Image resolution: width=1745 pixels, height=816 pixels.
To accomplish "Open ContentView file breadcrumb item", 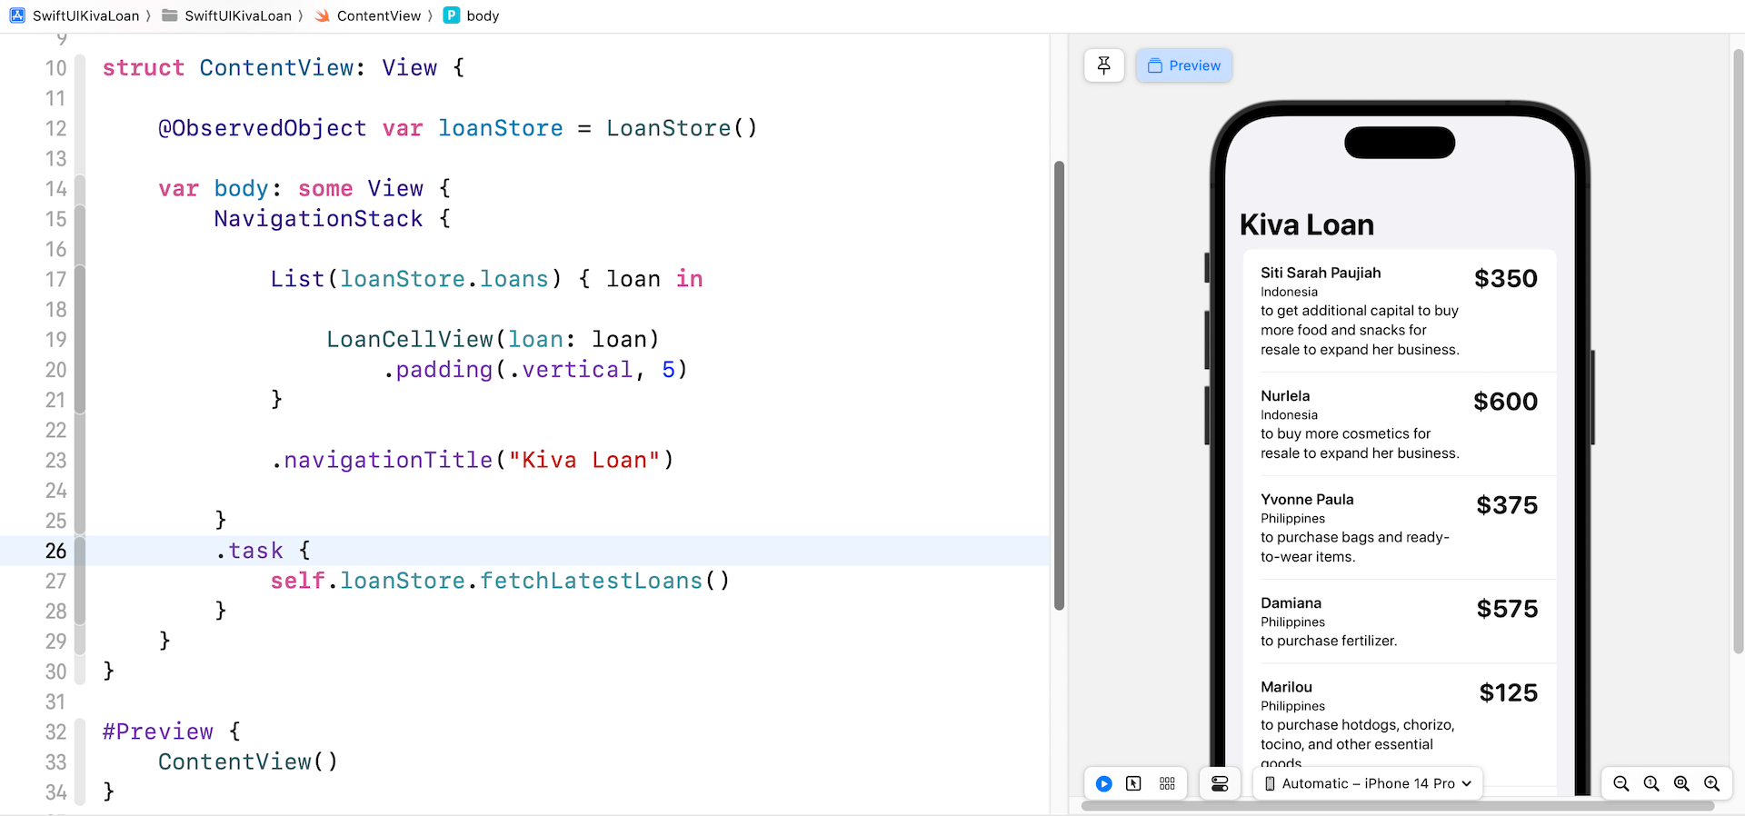I will point(379,15).
